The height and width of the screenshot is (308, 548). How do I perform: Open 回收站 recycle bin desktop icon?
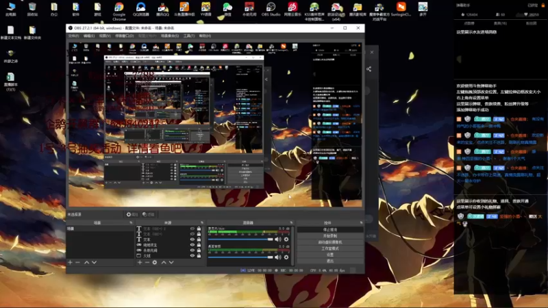point(32,10)
